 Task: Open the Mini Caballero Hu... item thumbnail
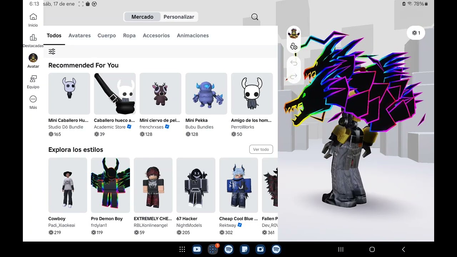(69, 94)
